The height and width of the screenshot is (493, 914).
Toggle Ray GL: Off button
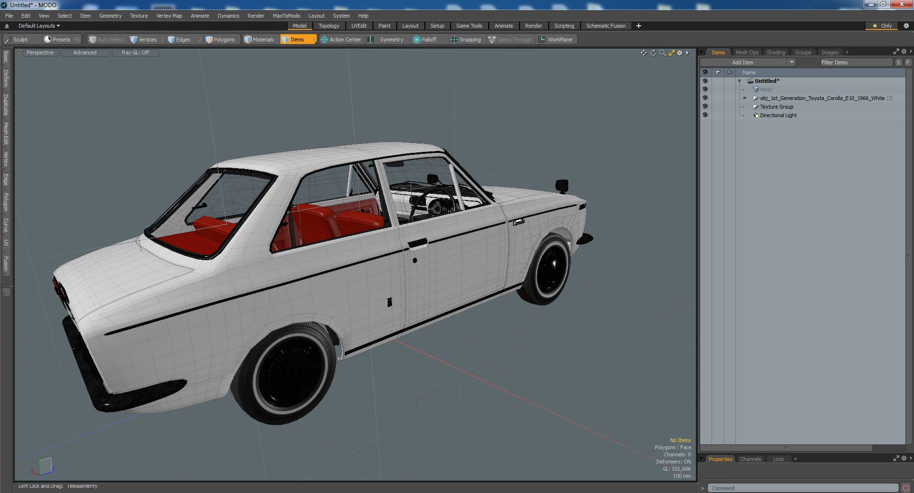click(135, 53)
